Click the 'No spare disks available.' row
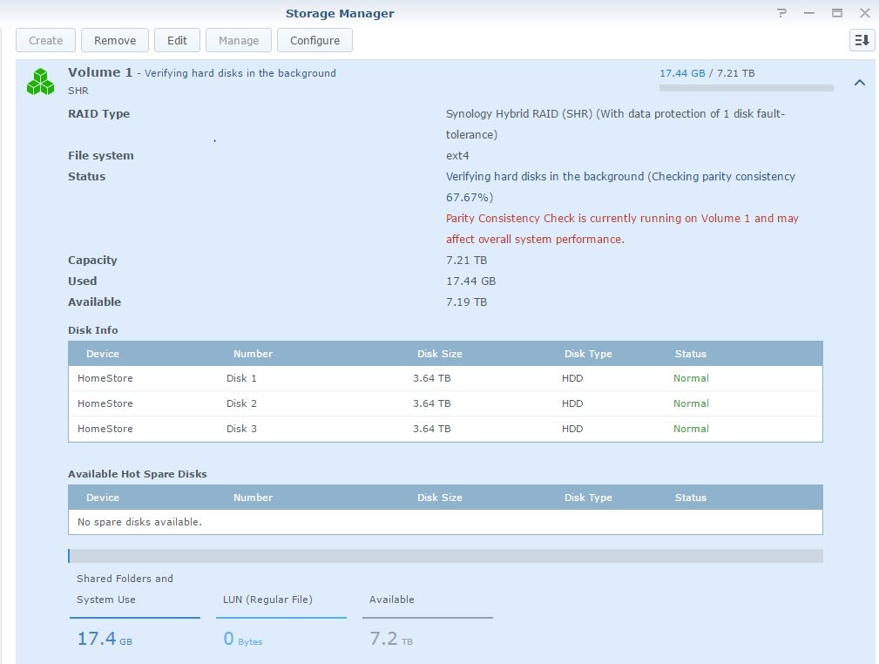The image size is (879, 664). coord(446,522)
